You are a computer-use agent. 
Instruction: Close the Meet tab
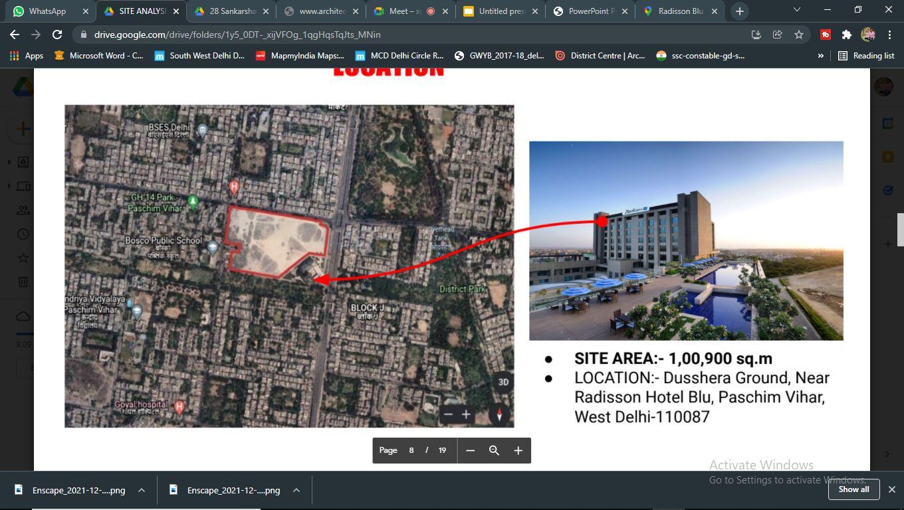[x=445, y=11]
